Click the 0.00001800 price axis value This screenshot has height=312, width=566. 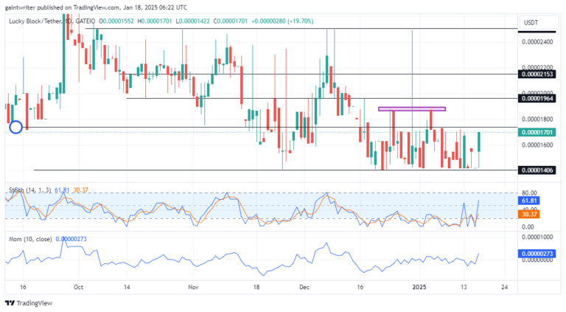tap(537, 119)
